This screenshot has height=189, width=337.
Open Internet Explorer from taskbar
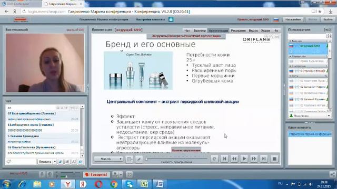point(22,184)
